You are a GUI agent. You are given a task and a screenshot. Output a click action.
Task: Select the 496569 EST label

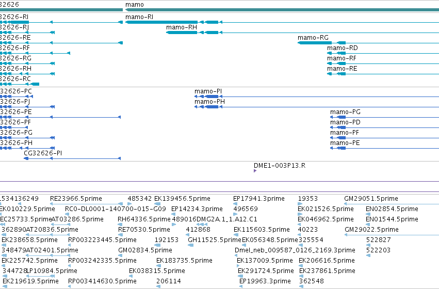pyautogui.click(x=246, y=209)
